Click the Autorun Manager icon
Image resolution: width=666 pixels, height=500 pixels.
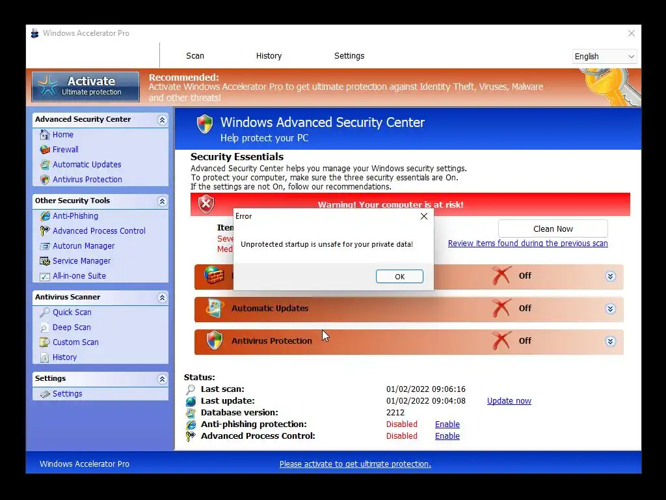point(45,246)
